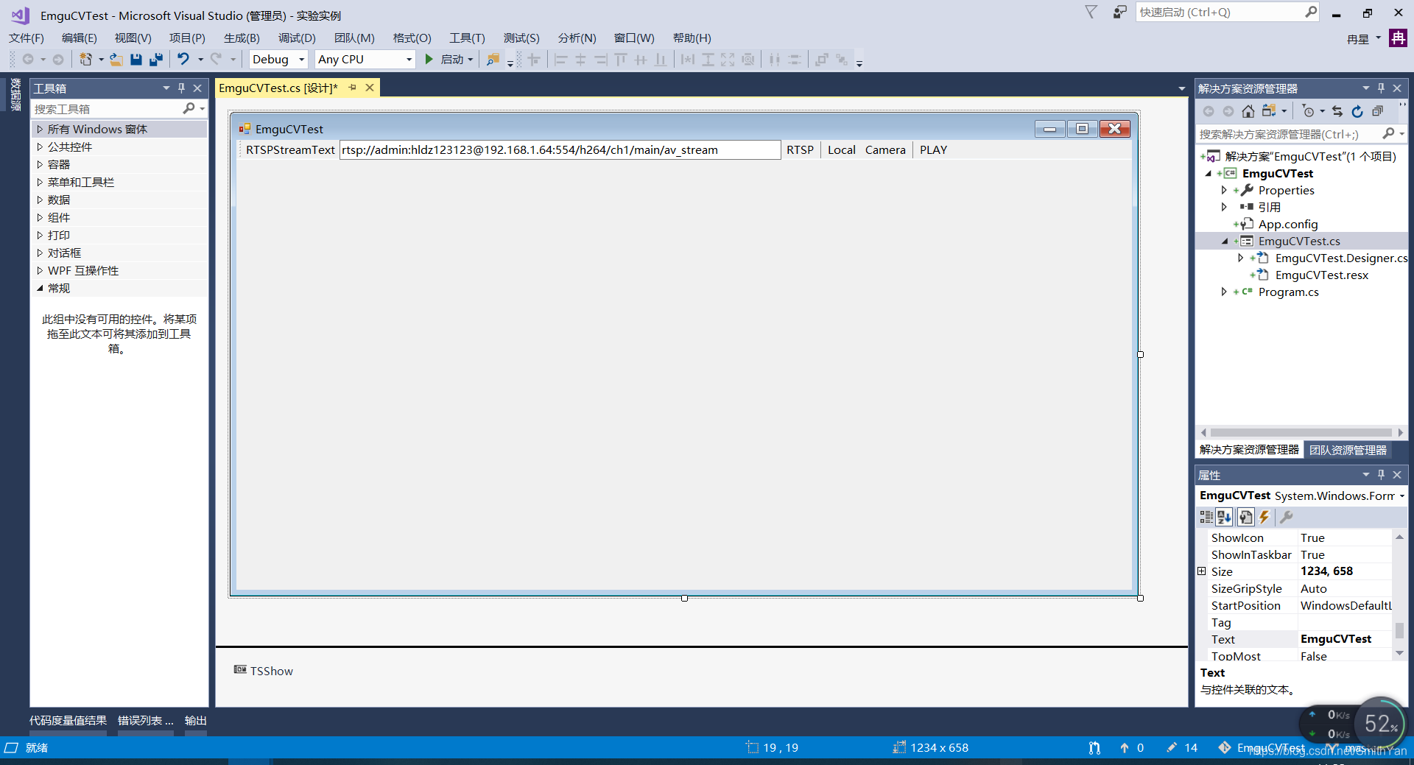Click the TSShow component in the tray
Screen dimensions: 1414x765
coord(264,671)
